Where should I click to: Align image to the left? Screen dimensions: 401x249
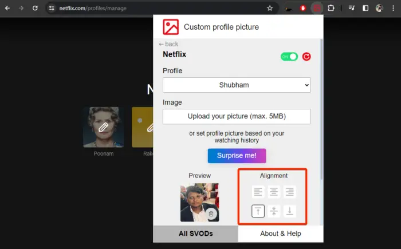point(258,192)
